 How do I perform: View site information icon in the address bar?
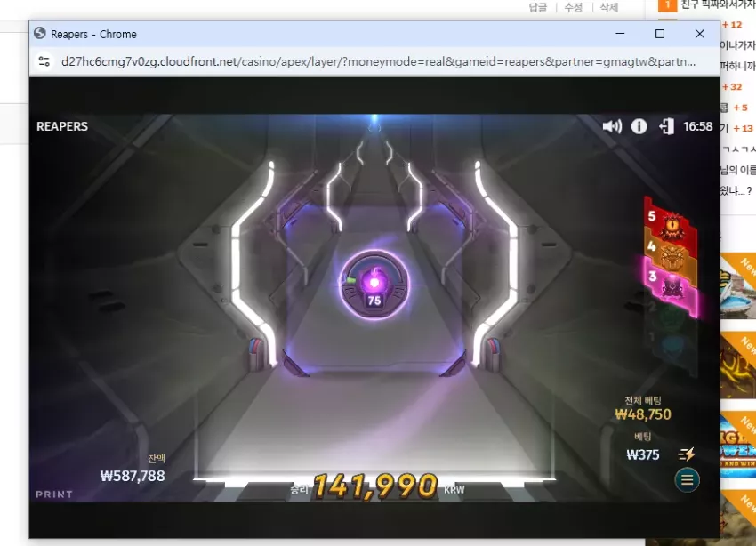point(44,61)
